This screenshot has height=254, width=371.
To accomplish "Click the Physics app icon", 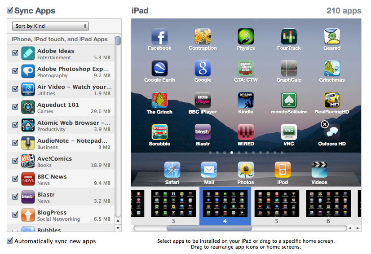I will click(246, 36).
